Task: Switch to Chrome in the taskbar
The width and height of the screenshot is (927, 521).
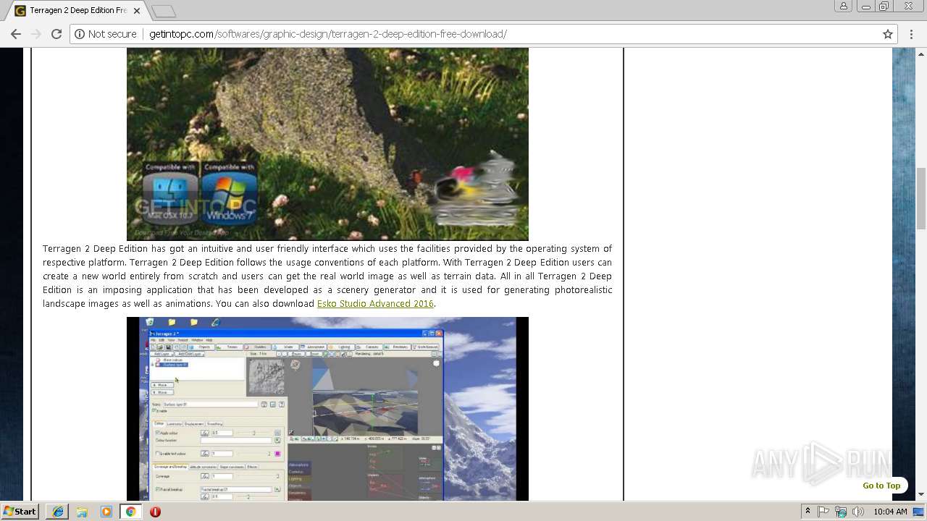Action: [x=130, y=512]
